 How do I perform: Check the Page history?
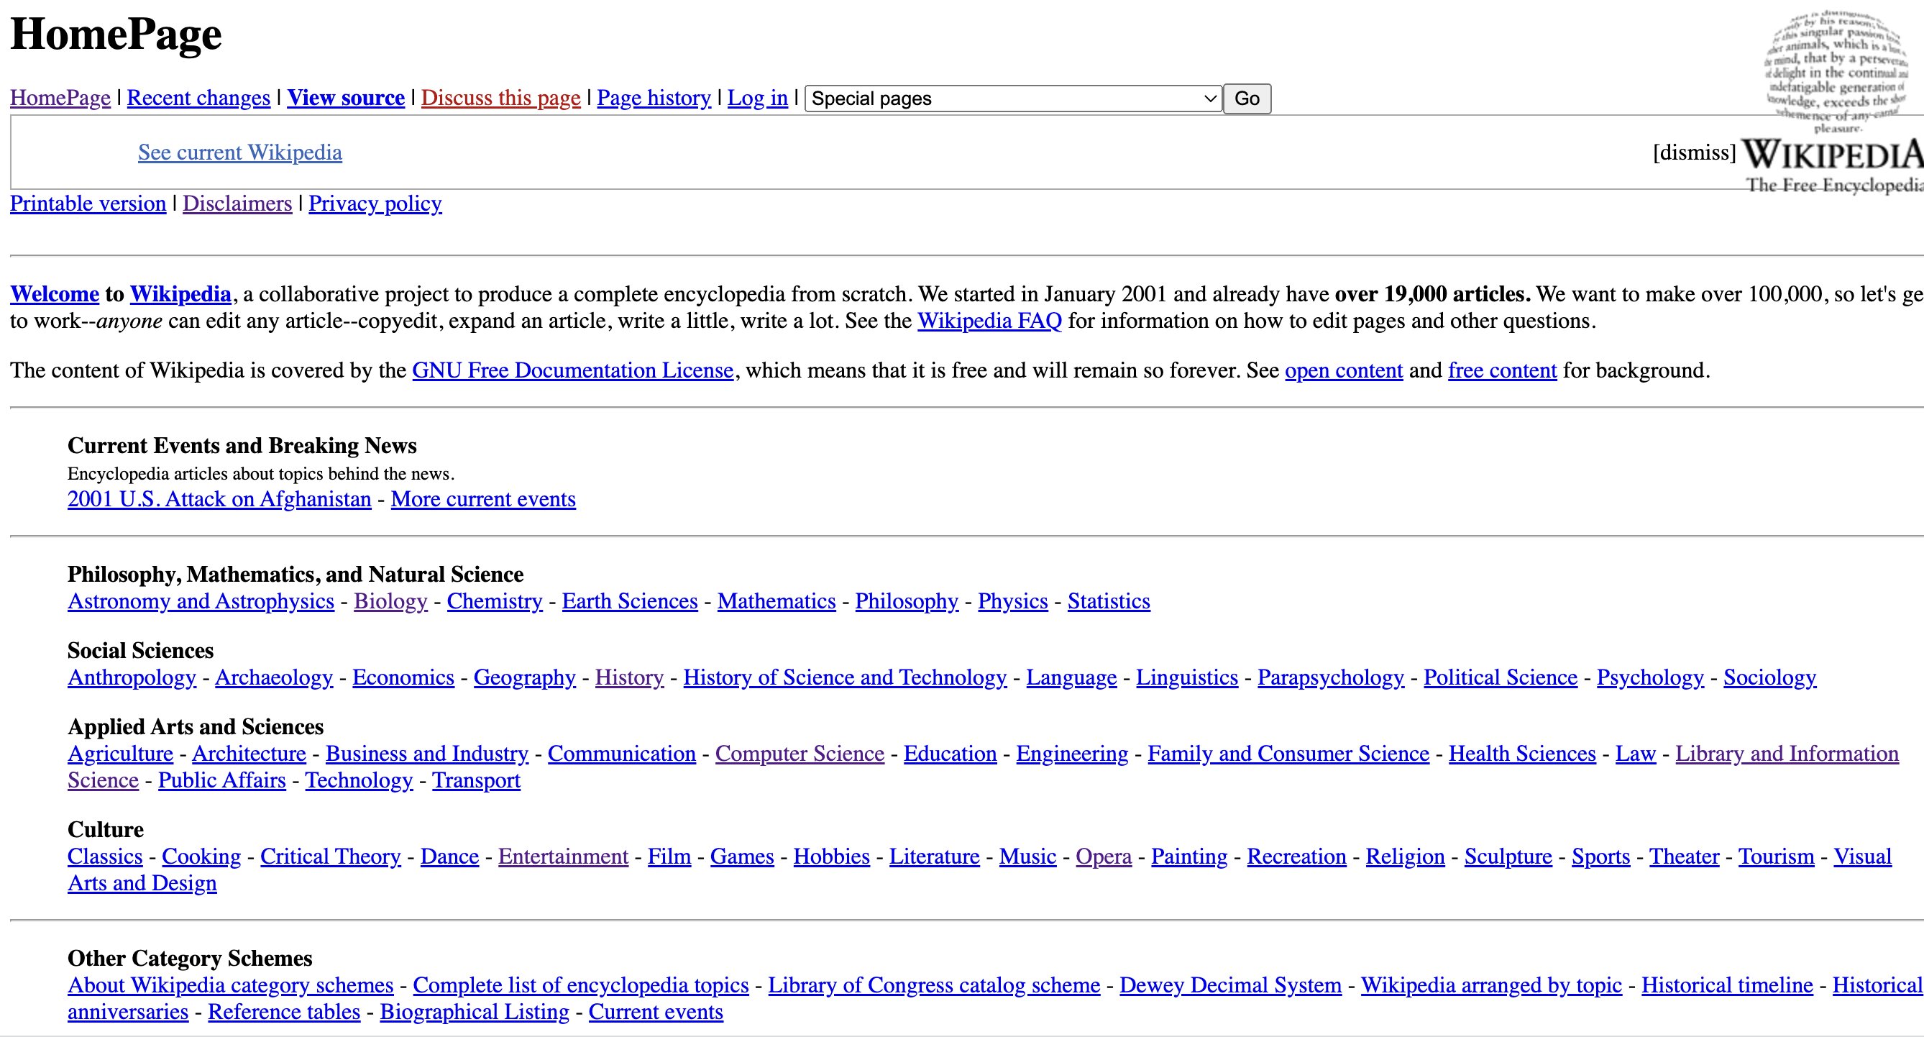click(654, 98)
